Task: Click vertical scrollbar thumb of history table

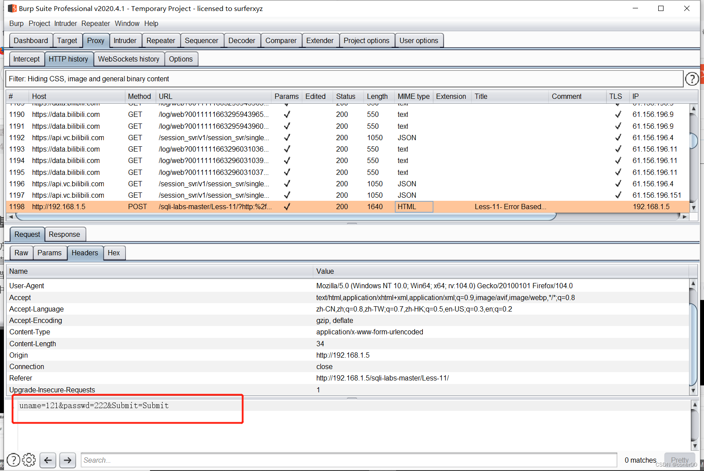Action: click(x=694, y=141)
